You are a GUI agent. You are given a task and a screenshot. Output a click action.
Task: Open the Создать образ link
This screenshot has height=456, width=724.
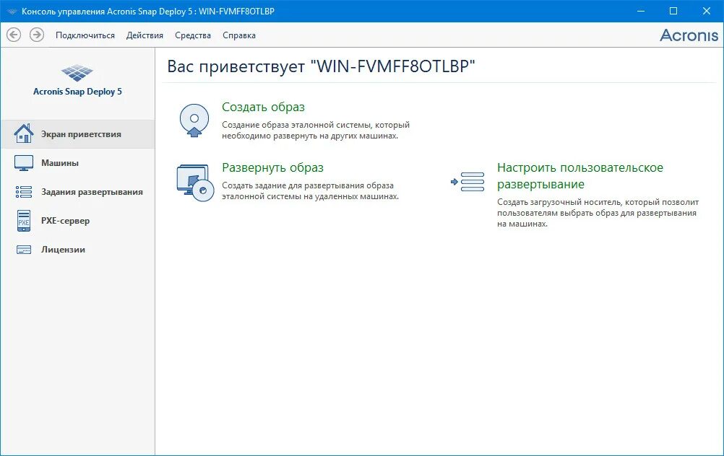(x=263, y=107)
